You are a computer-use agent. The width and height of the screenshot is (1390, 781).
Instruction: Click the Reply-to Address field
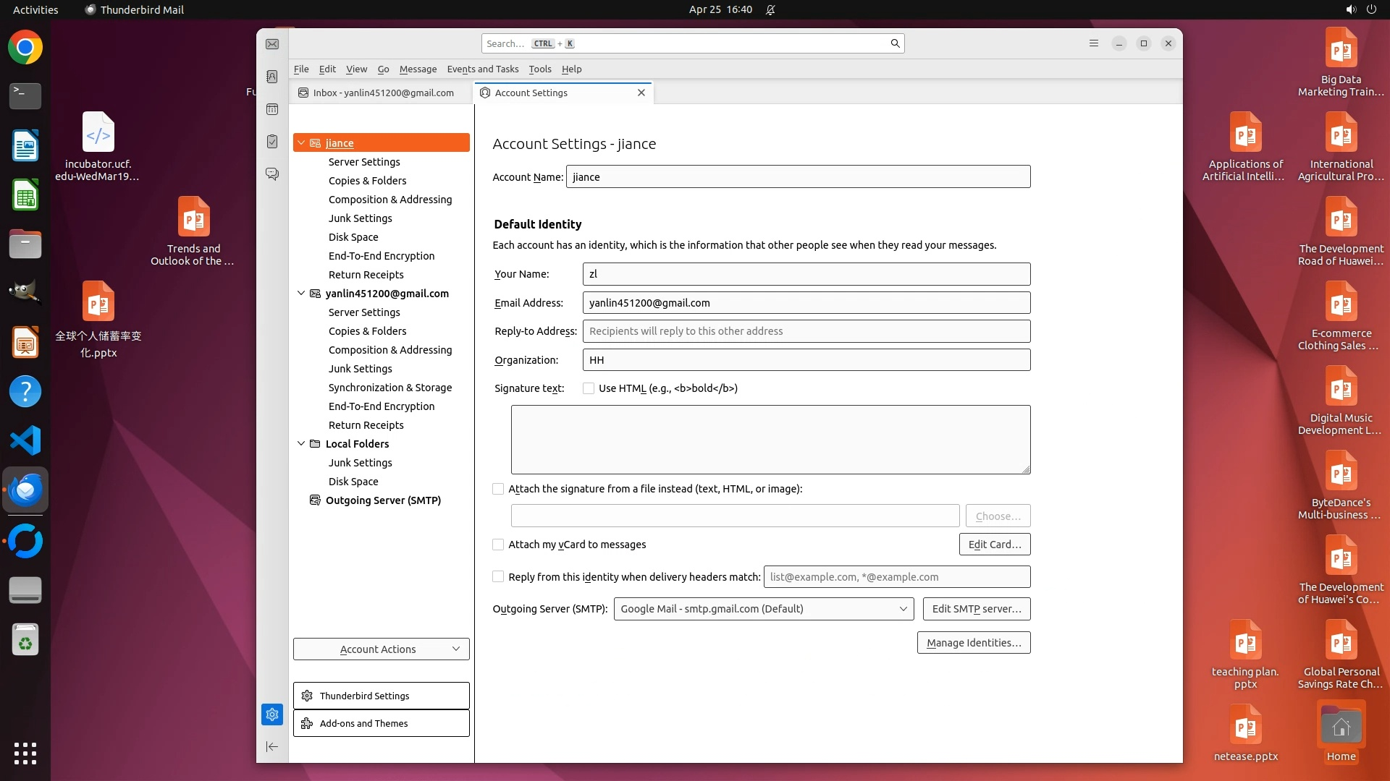[x=806, y=331]
